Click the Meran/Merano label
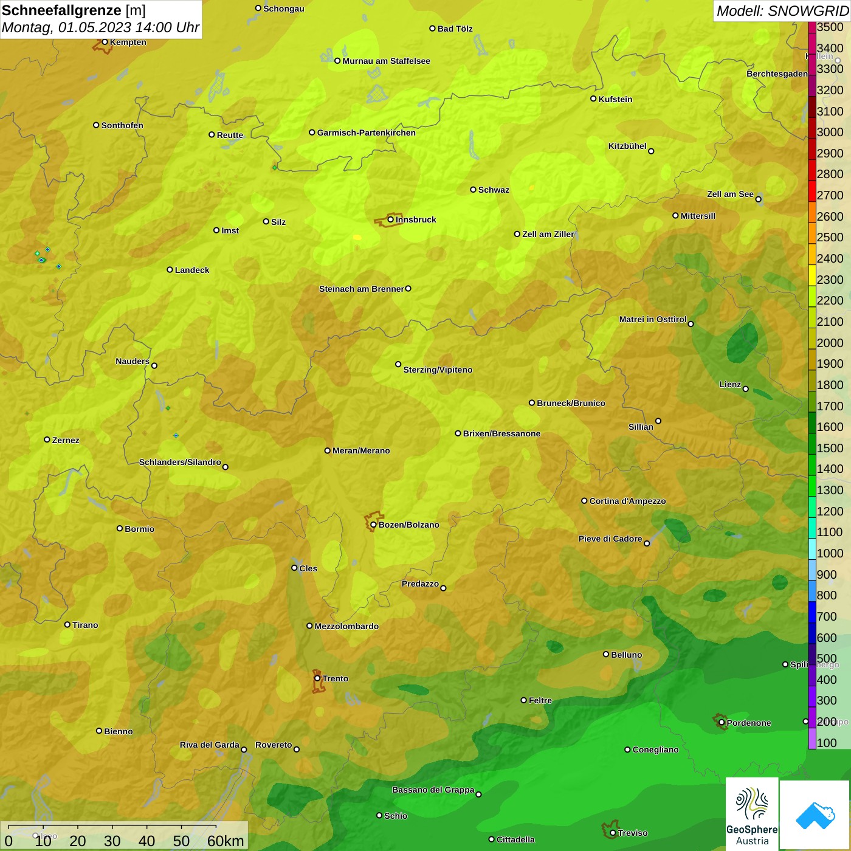This screenshot has height=851, width=851. [x=361, y=450]
